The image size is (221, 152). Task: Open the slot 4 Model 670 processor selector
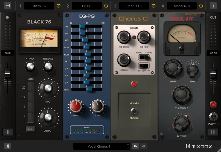(x=182, y=6)
